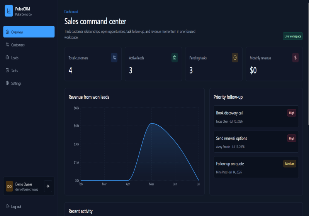Click the Settings gear icon in sidebar

point(7,83)
